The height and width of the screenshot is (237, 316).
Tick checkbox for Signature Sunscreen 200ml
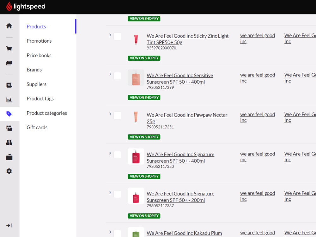point(118,194)
